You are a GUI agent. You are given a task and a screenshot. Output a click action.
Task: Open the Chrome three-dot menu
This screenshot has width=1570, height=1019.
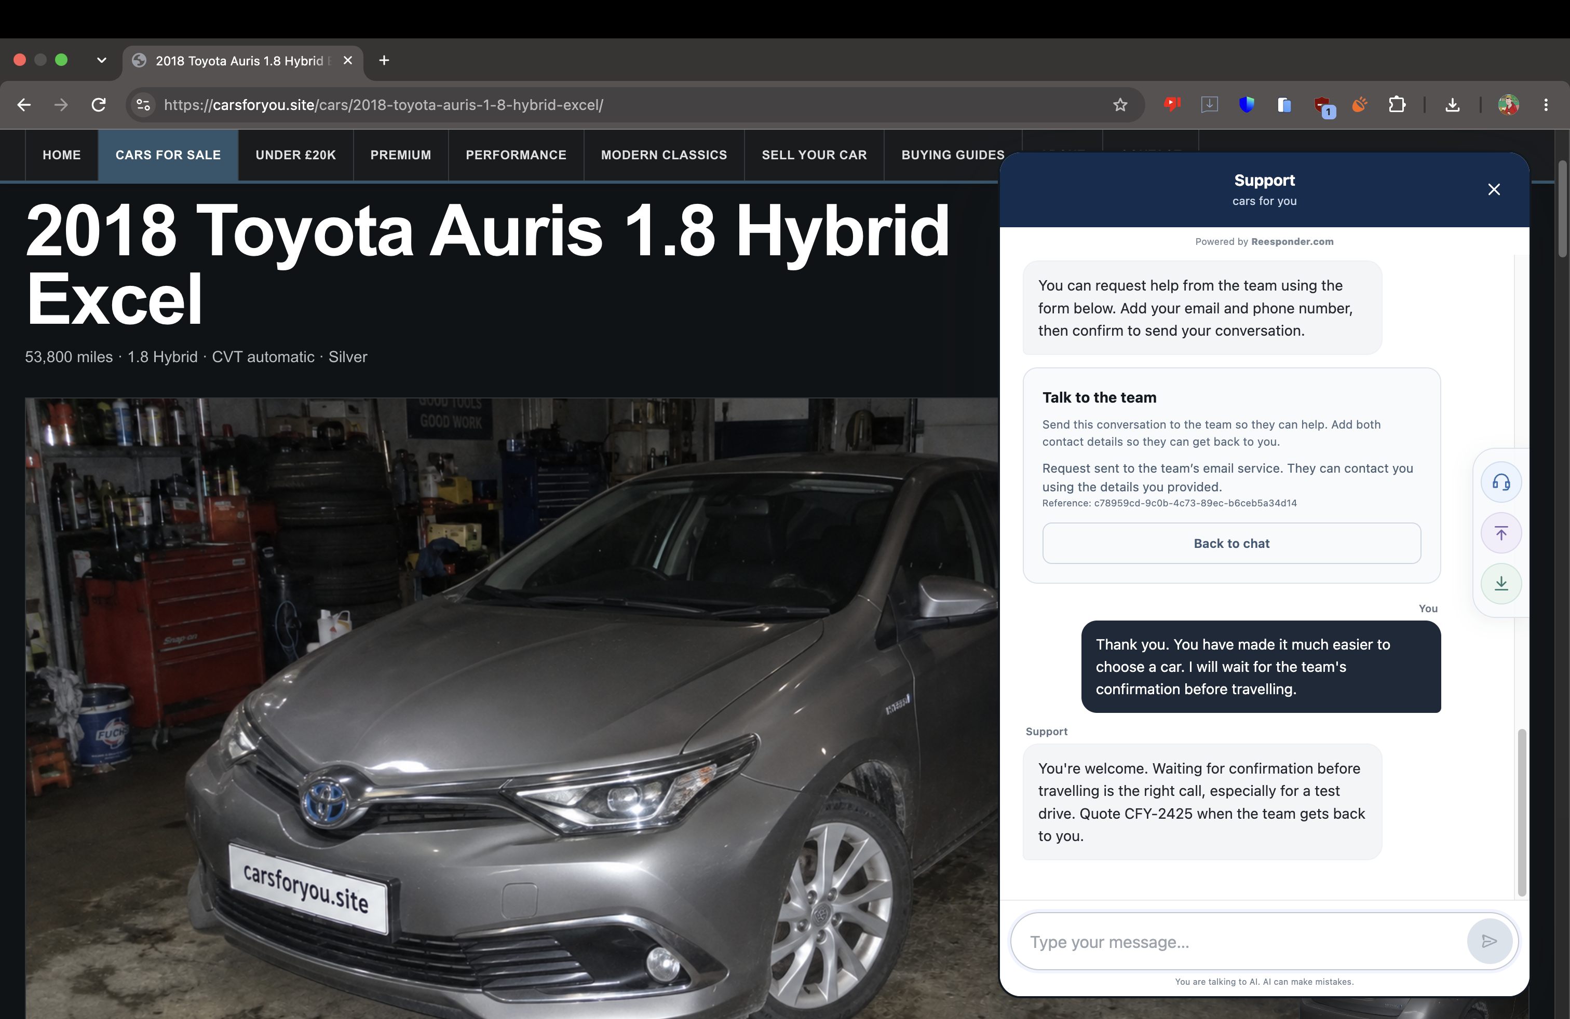[1546, 105]
